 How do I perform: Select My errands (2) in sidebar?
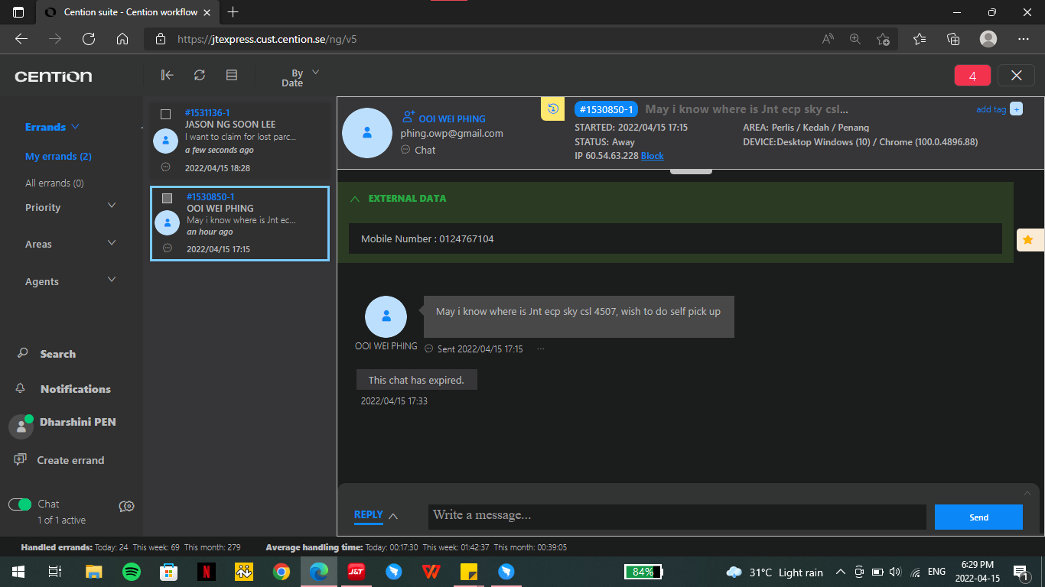coord(58,156)
